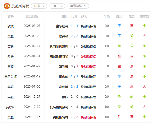Screen dimensions: 151x124
Task: Open the 0 : 2 score against 布加勒斯特星
Action: (74, 56)
